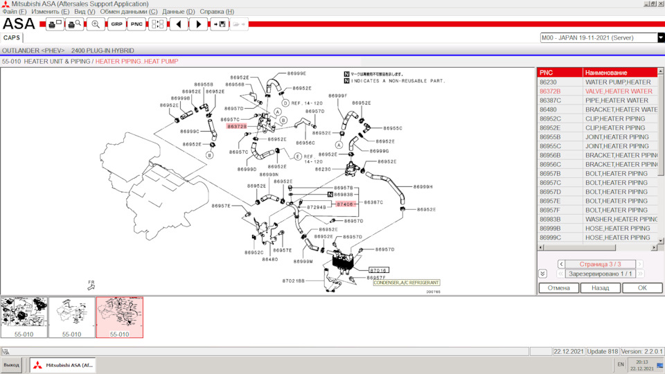Click the HEATER PIPING..HEAT PUMP breadcrumb
The image size is (665, 374).
136,62
